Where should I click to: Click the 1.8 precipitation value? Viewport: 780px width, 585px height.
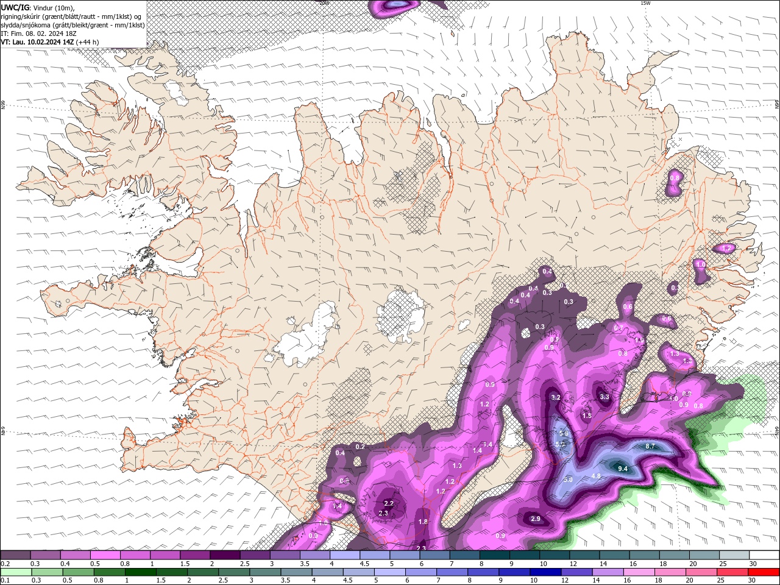(x=423, y=522)
